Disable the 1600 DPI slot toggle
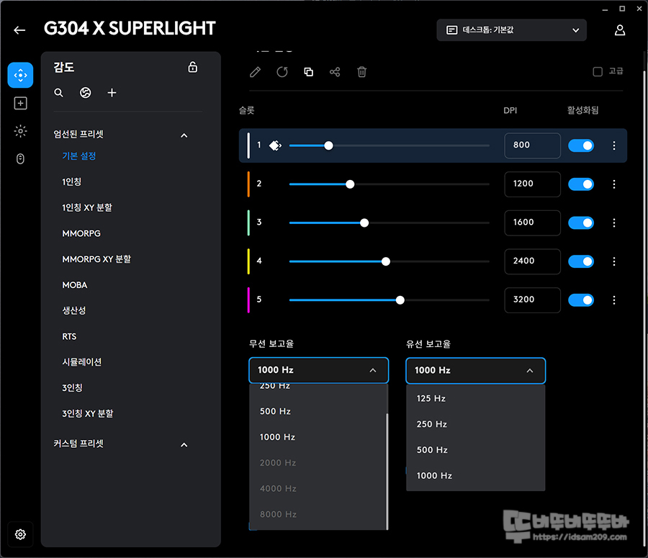 [x=580, y=222]
